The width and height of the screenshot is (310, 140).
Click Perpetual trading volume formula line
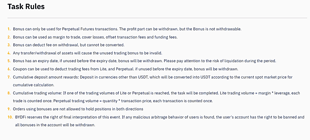click(133, 101)
